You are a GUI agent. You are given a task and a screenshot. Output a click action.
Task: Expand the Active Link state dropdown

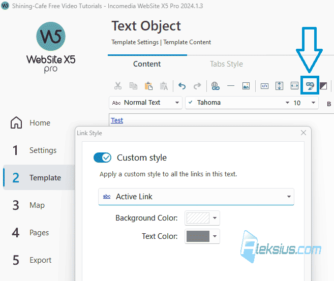pyautogui.click(x=196, y=197)
